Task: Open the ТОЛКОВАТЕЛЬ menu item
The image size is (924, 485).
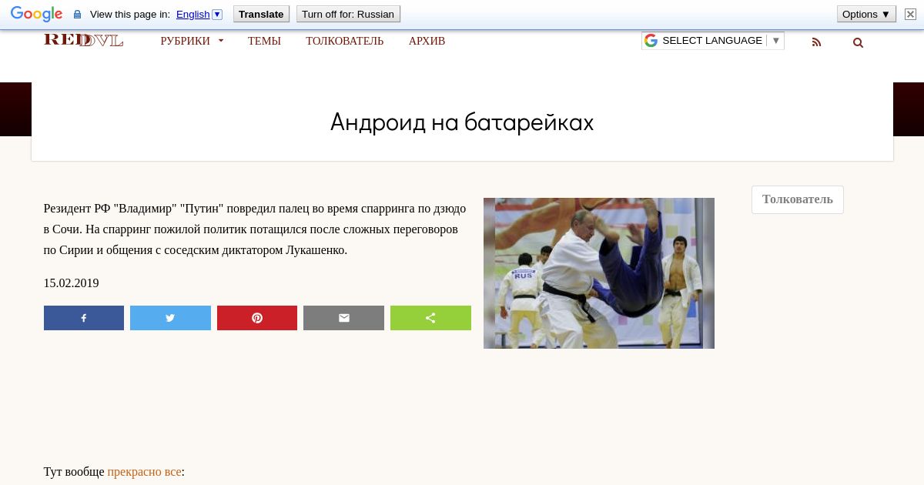Action: (344, 41)
